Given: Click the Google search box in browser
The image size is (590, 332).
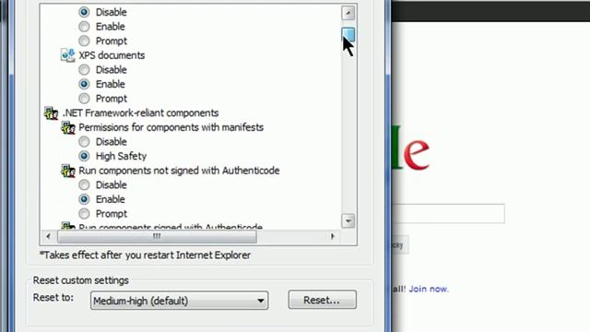Looking at the screenshot, I should pos(448,213).
